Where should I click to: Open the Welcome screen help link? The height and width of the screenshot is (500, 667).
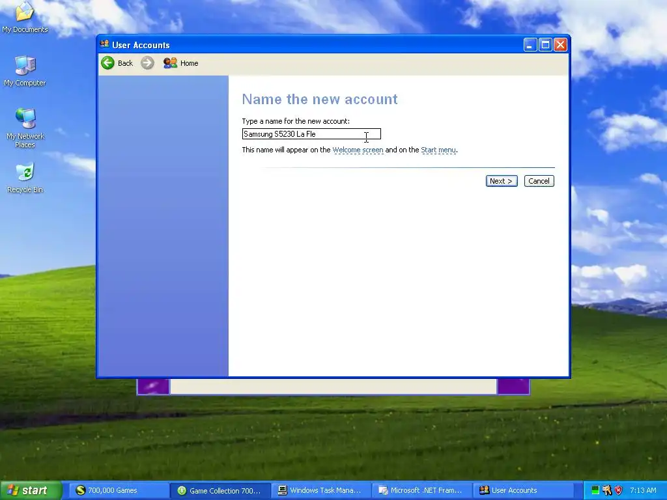point(358,150)
